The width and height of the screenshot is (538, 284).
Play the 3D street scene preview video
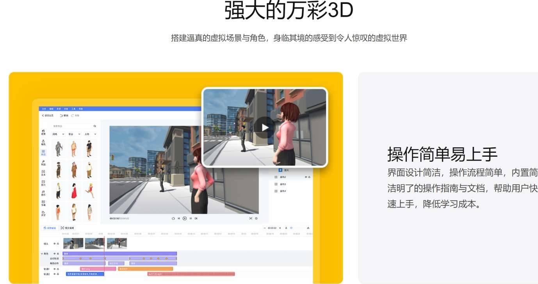coord(265,127)
